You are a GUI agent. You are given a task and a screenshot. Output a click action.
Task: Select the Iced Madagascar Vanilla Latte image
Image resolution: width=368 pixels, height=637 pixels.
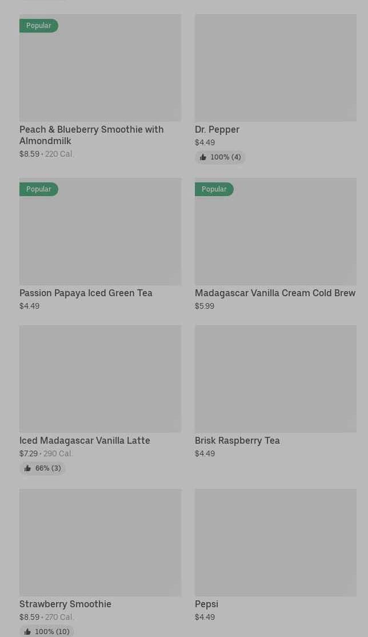[100, 379]
